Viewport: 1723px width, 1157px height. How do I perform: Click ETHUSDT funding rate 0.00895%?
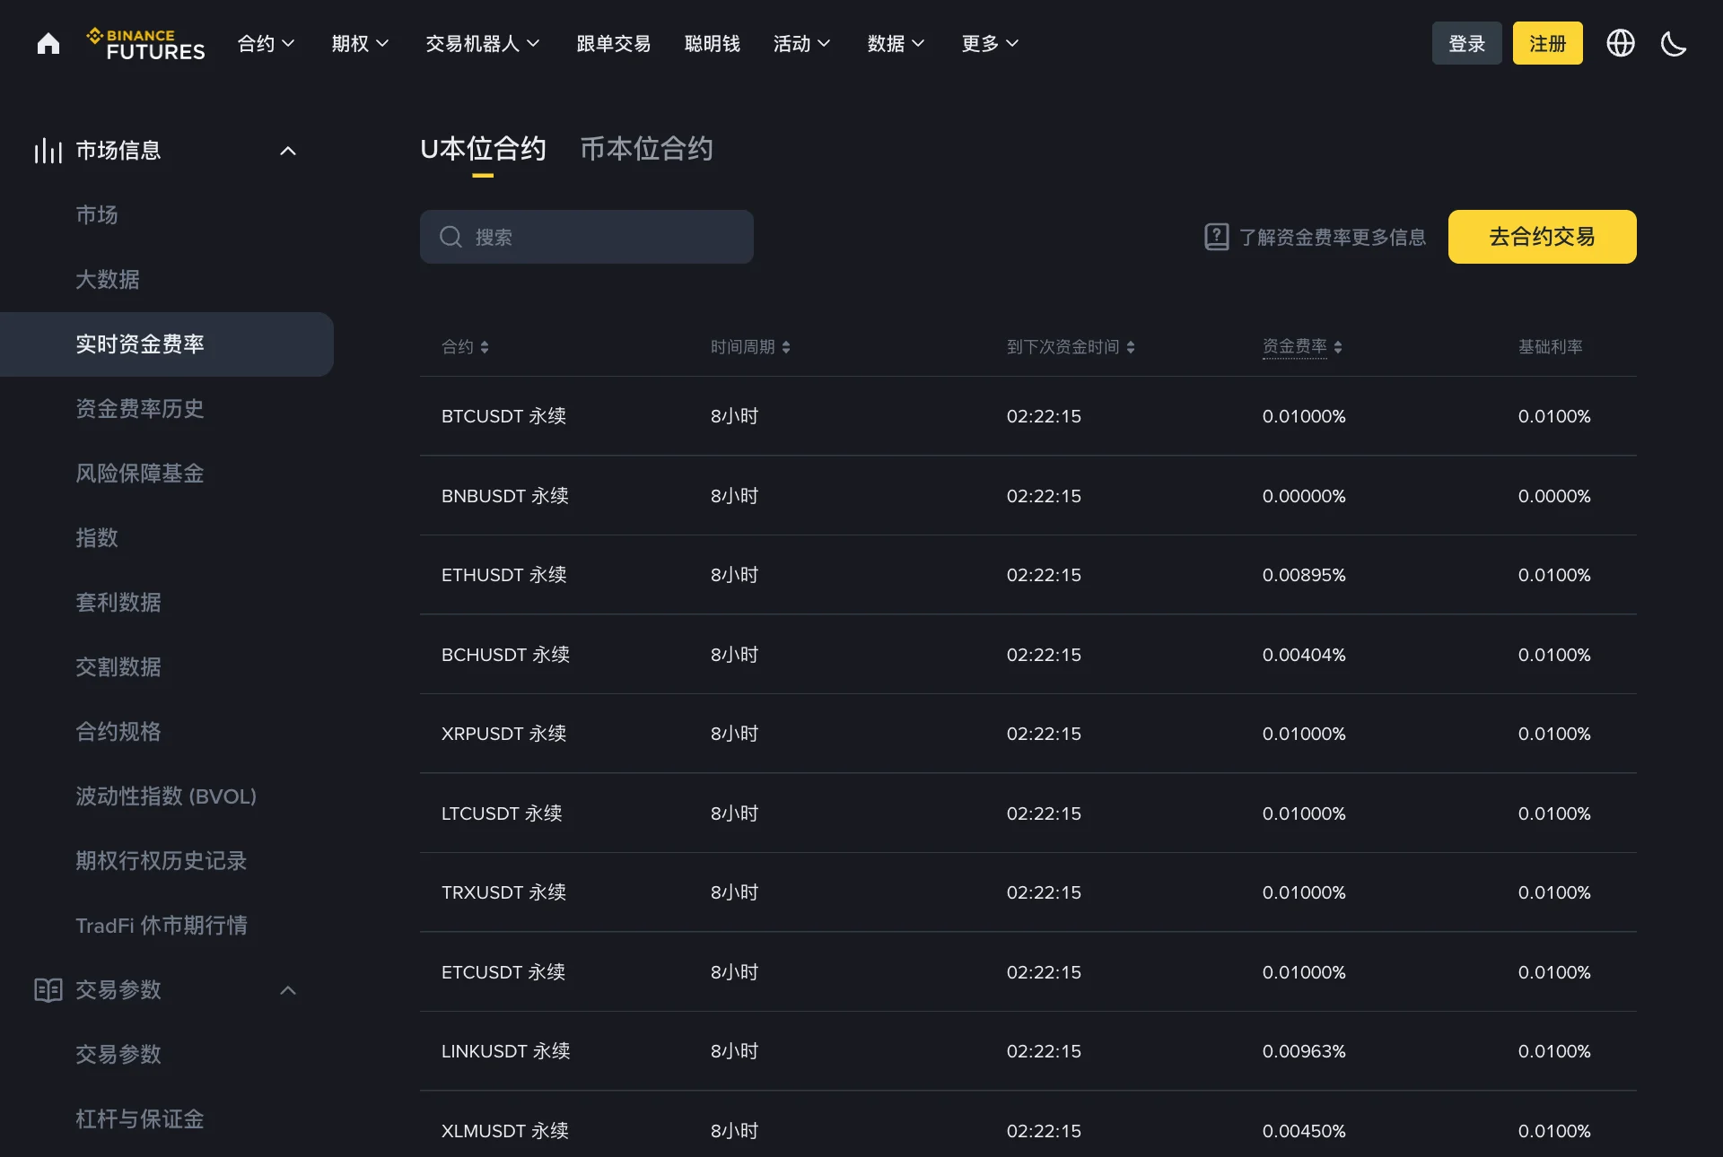1304,575
